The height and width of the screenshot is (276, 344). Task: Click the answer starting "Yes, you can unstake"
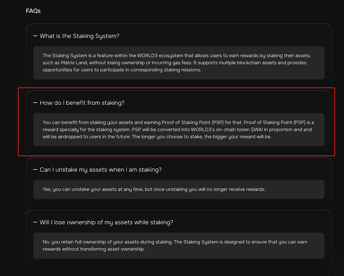point(179,189)
